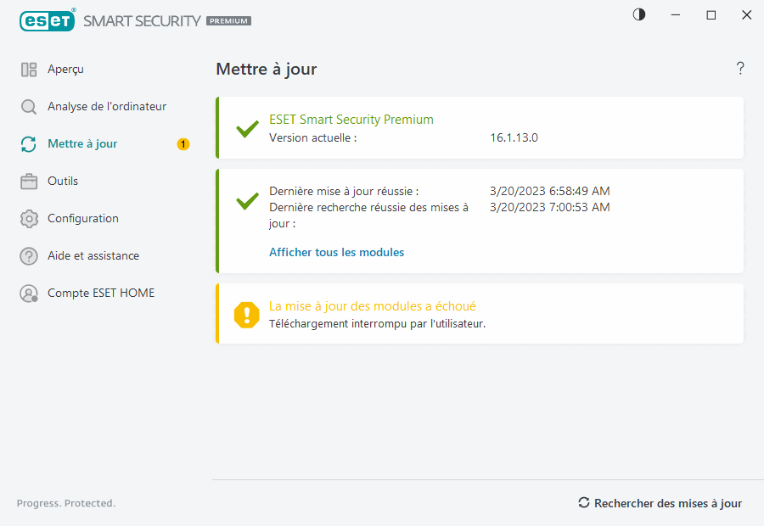
Task: Select the Analyse de l'ordinateur scan icon
Action: (x=28, y=106)
